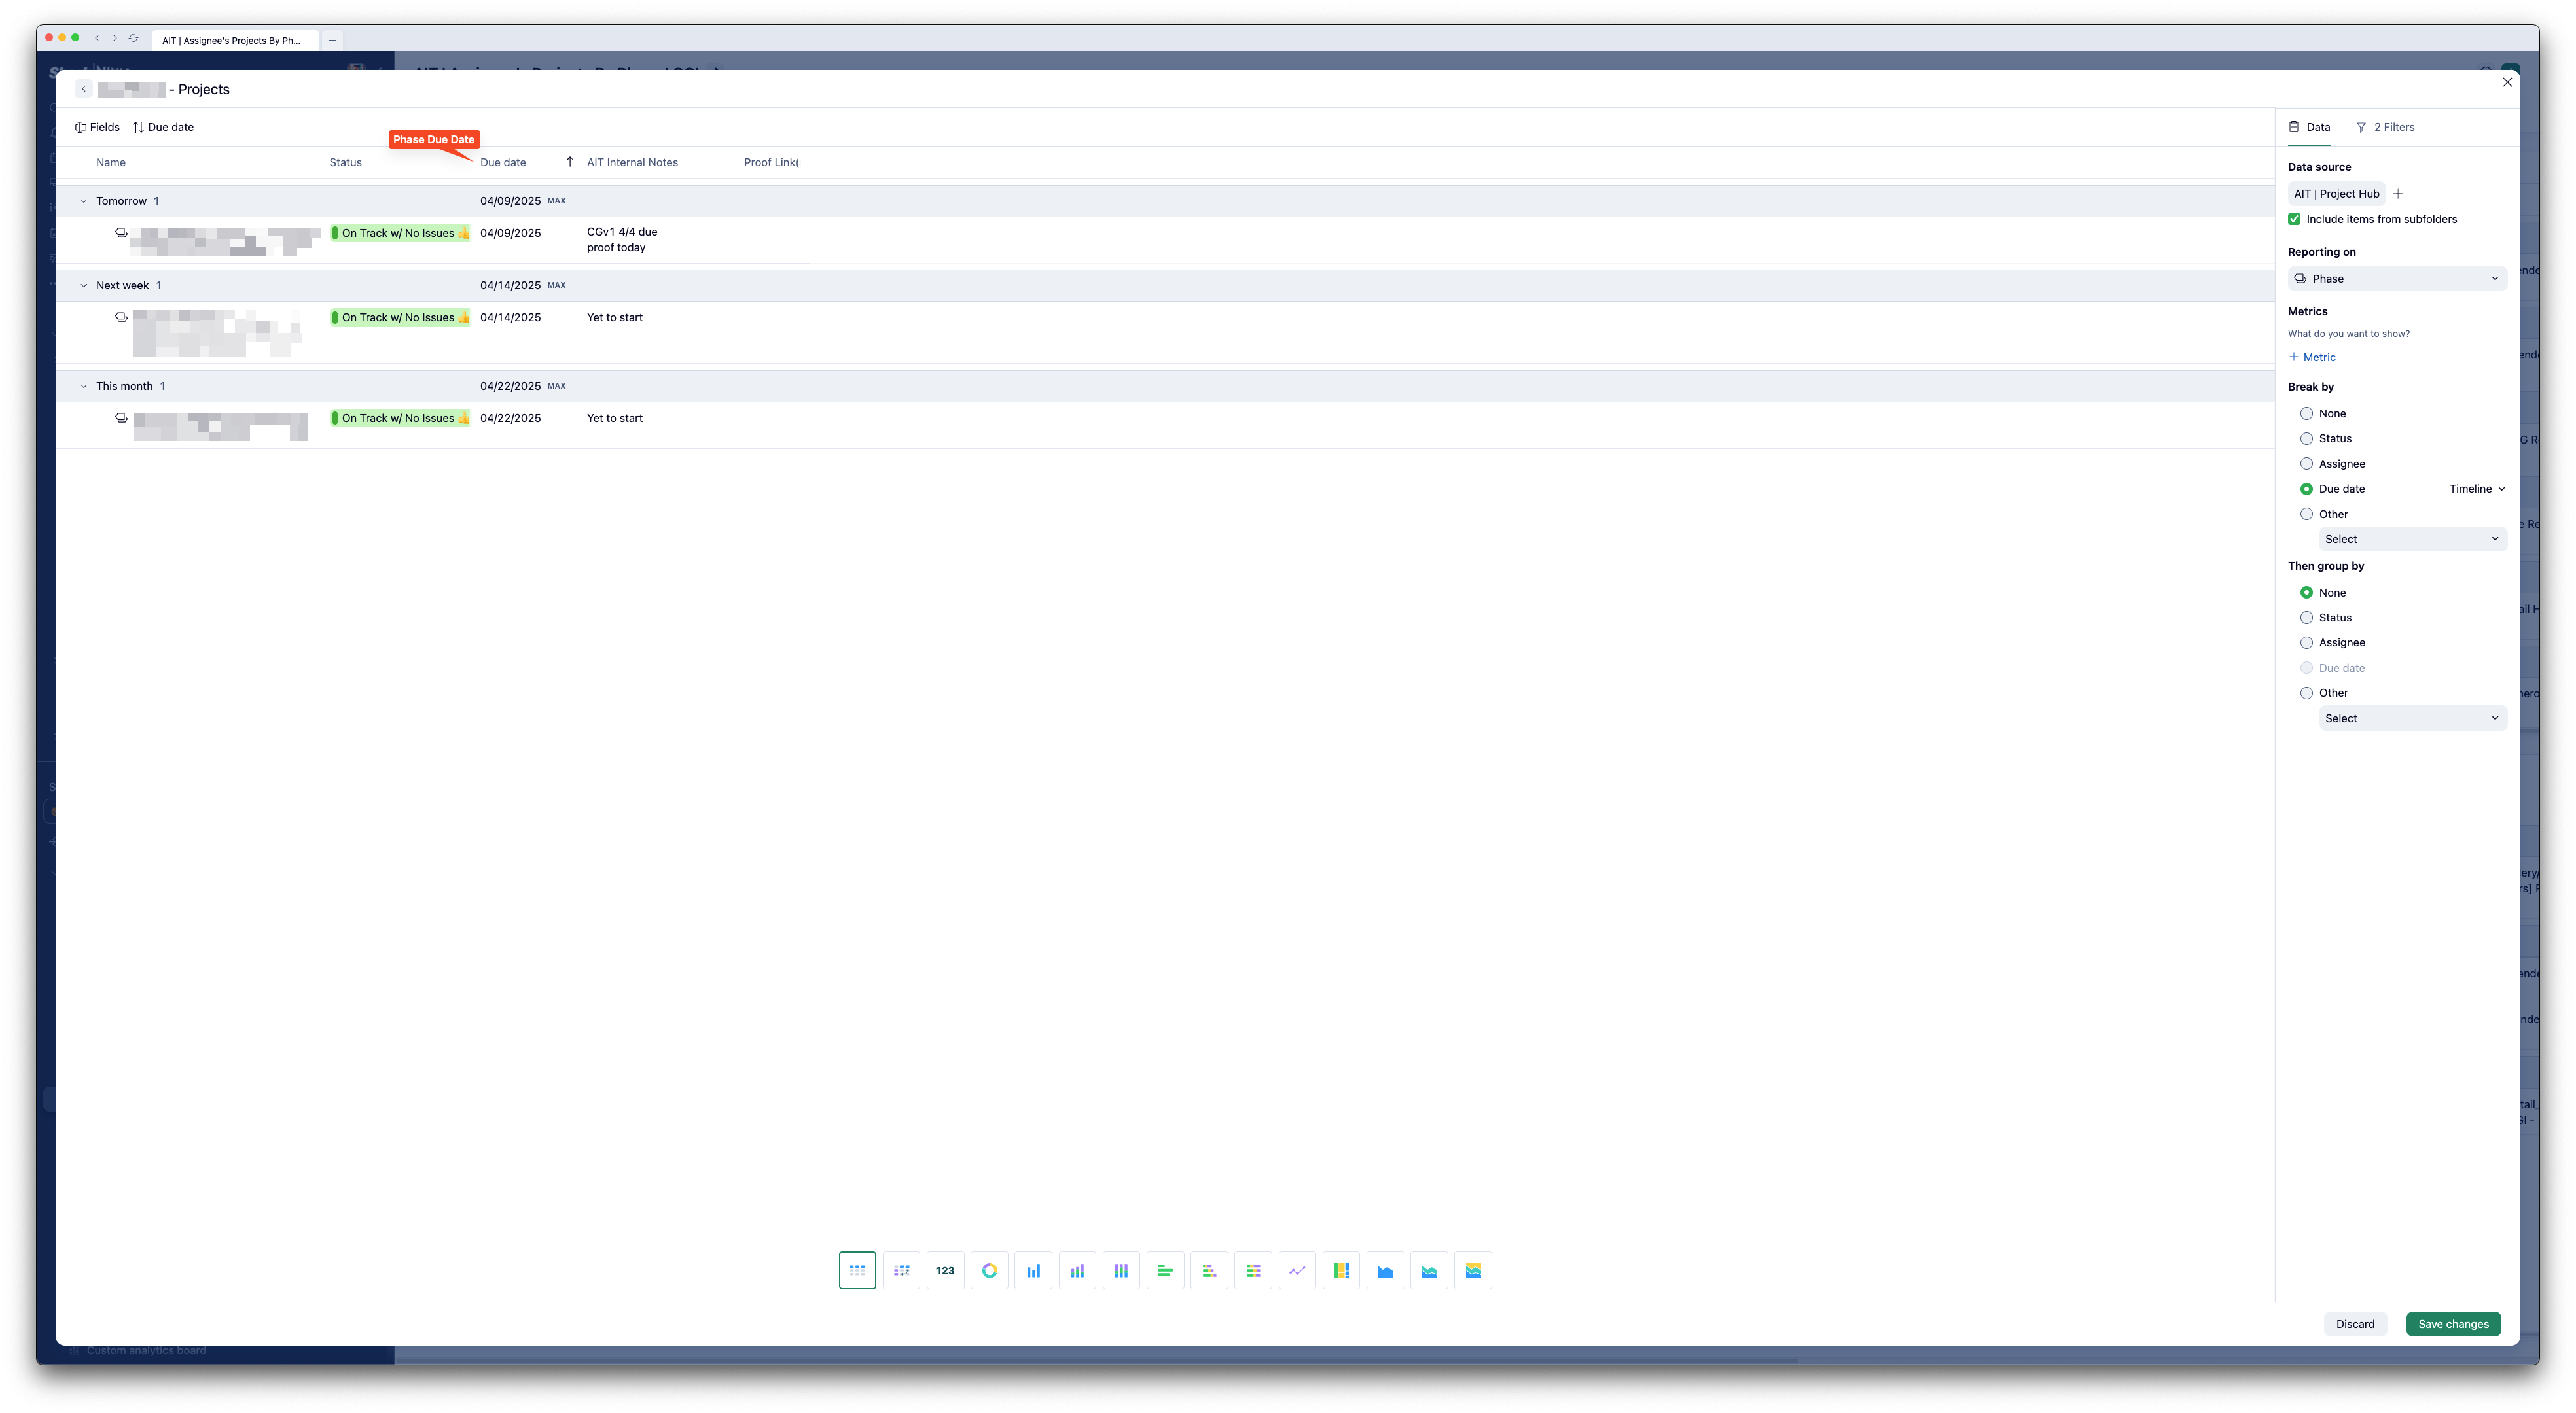Click the back arrow beside Projects title
The height and width of the screenshot is (1413, 2576).
coord(84,89)
